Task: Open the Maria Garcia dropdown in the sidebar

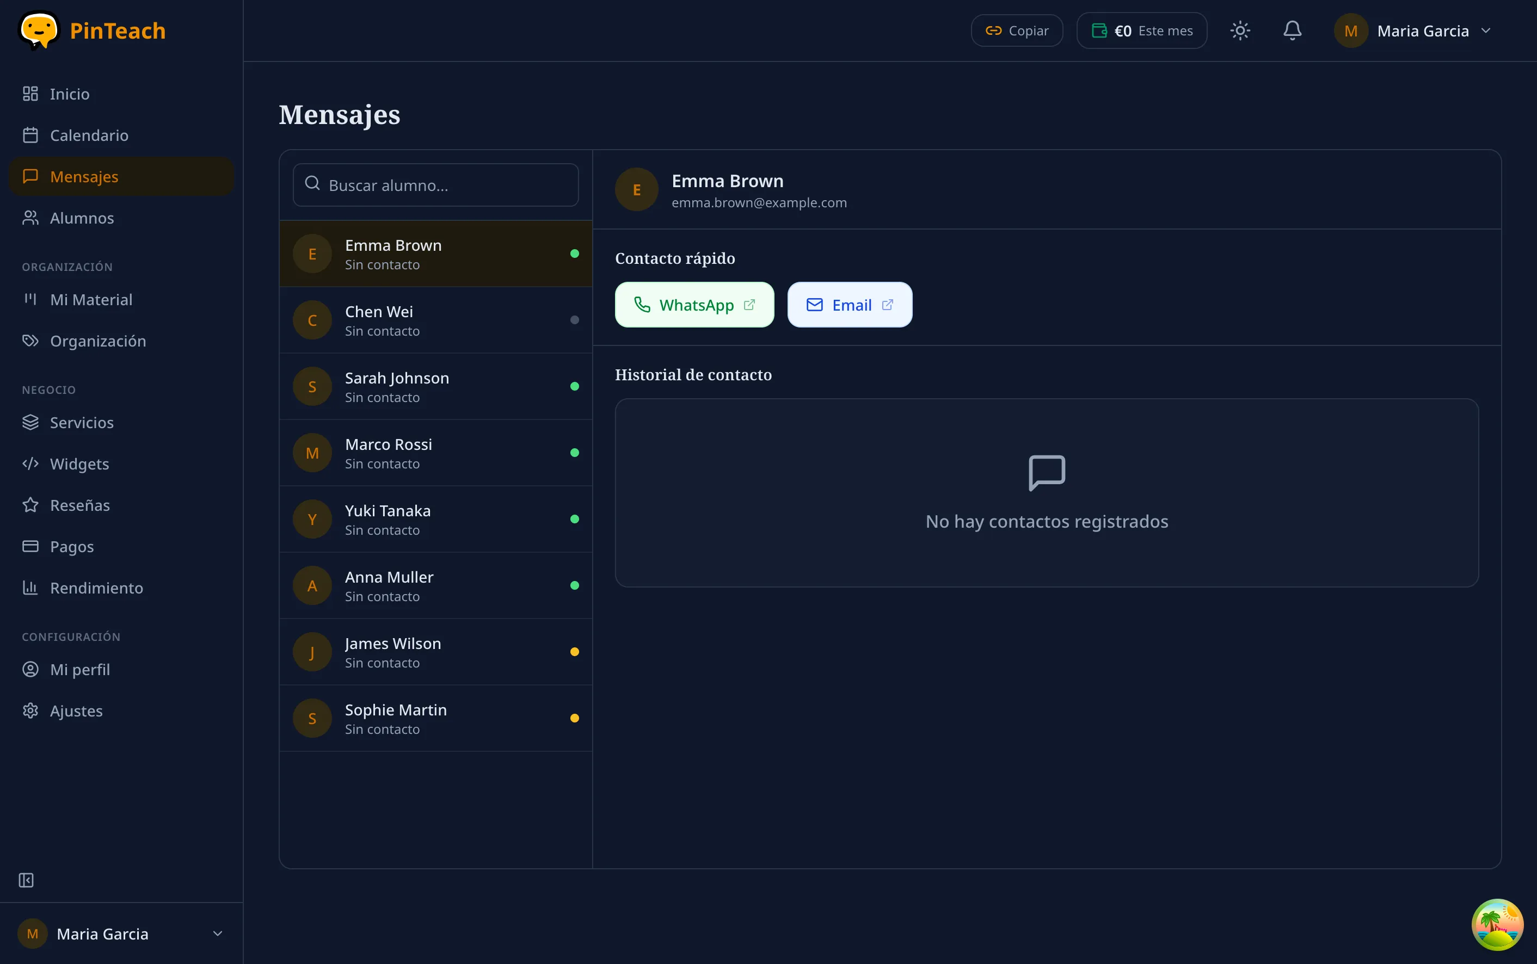Action: (217, 933)
